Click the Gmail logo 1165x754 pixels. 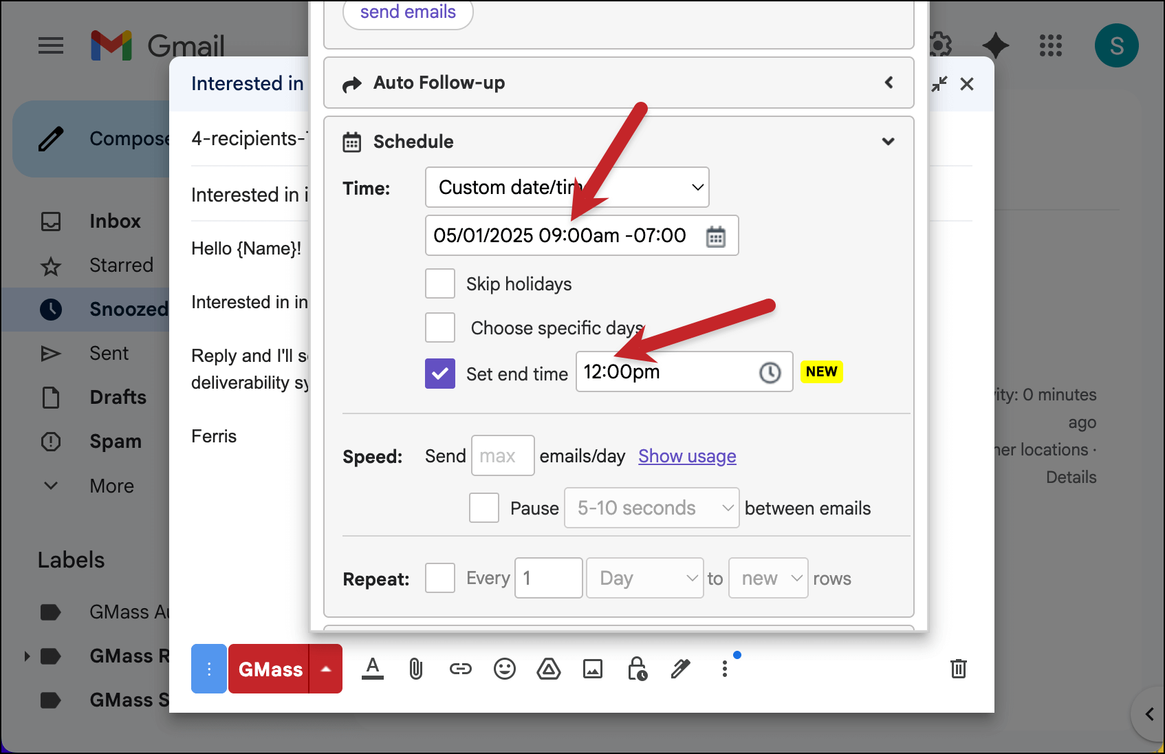(157, 46)
